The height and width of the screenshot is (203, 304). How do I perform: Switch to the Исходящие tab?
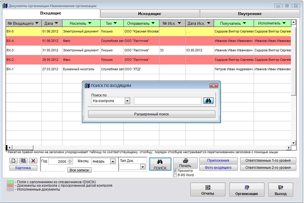coord(150,14)
